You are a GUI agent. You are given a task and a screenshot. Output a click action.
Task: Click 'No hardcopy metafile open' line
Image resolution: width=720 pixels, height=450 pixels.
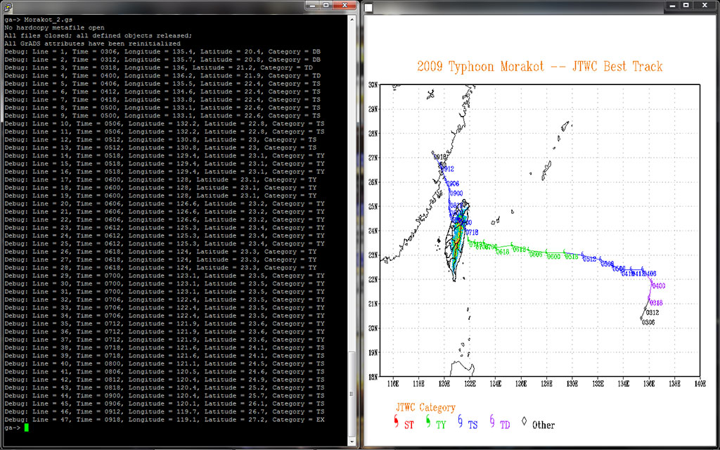tap(54, 27)
